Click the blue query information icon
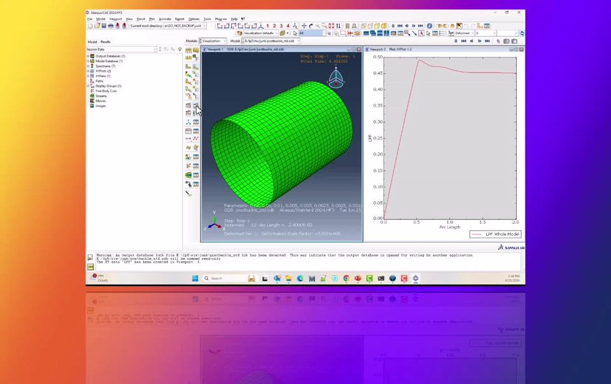 pyautogui.click(x=430, y=25)
